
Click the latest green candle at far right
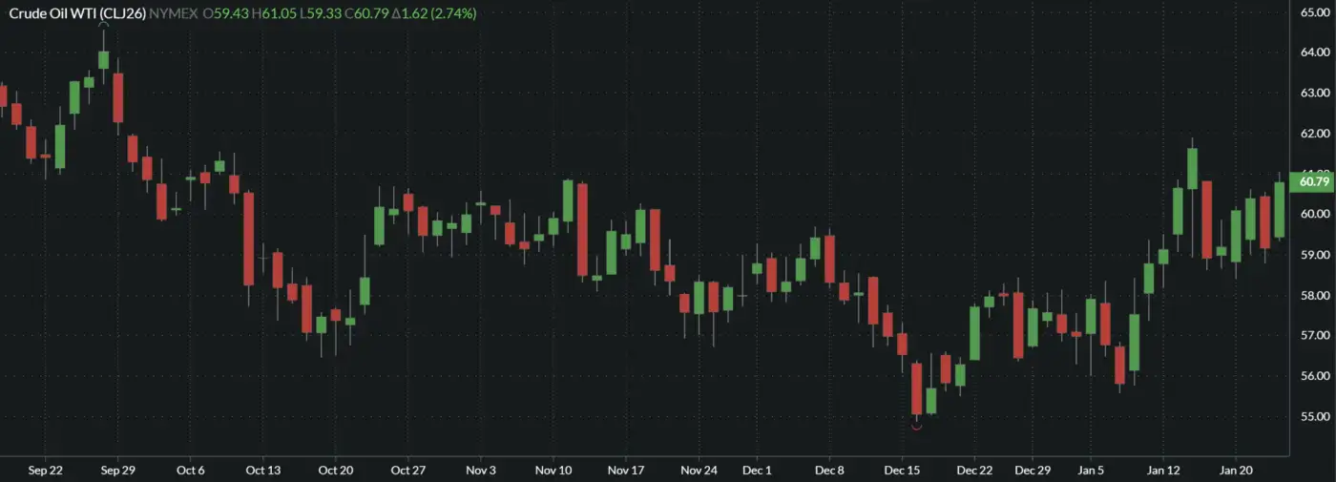coord(1279,210)
